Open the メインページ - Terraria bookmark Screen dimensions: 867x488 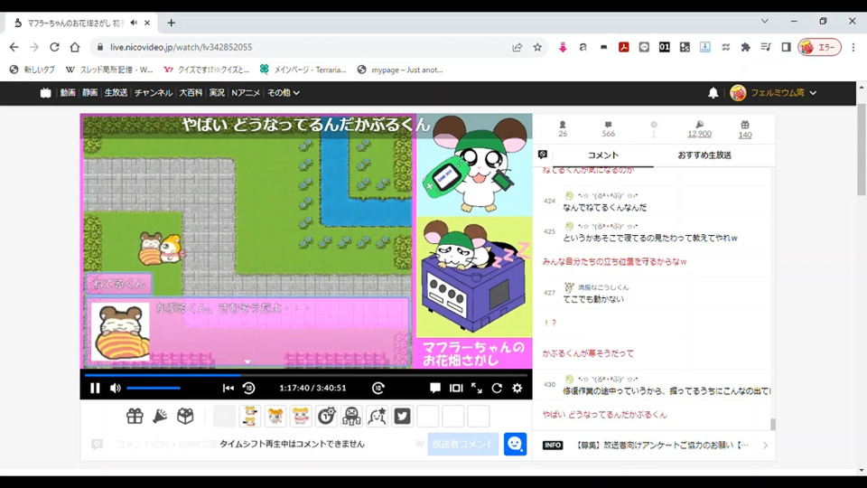[303, 70]
